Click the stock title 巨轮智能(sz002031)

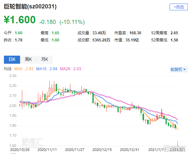pyautogui.click(x=30, y=6)
